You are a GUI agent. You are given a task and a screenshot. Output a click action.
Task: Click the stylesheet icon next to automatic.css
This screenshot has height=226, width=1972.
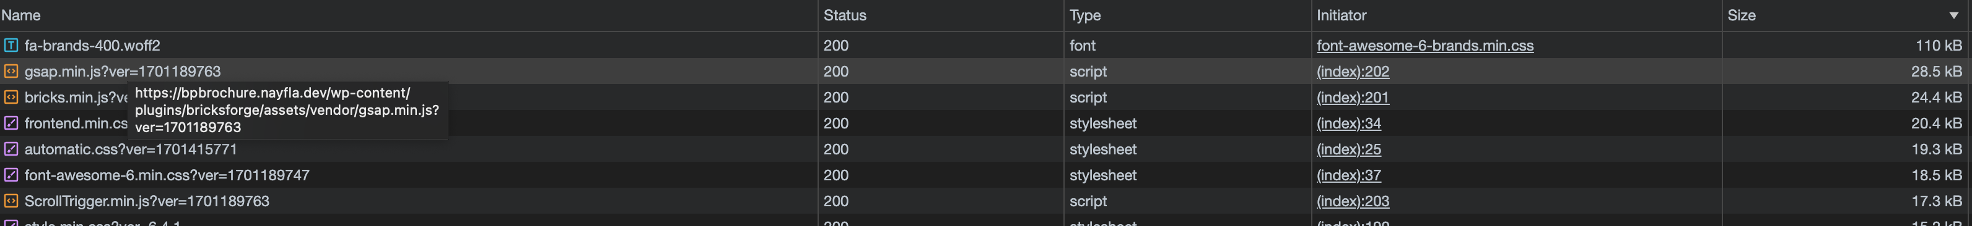point(11,149)
